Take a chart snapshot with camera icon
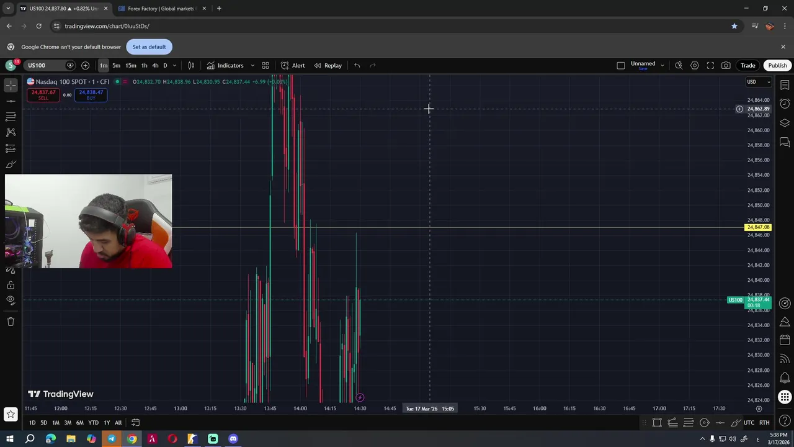This screenshot has width=794, height=447. (x=726, y=65)
